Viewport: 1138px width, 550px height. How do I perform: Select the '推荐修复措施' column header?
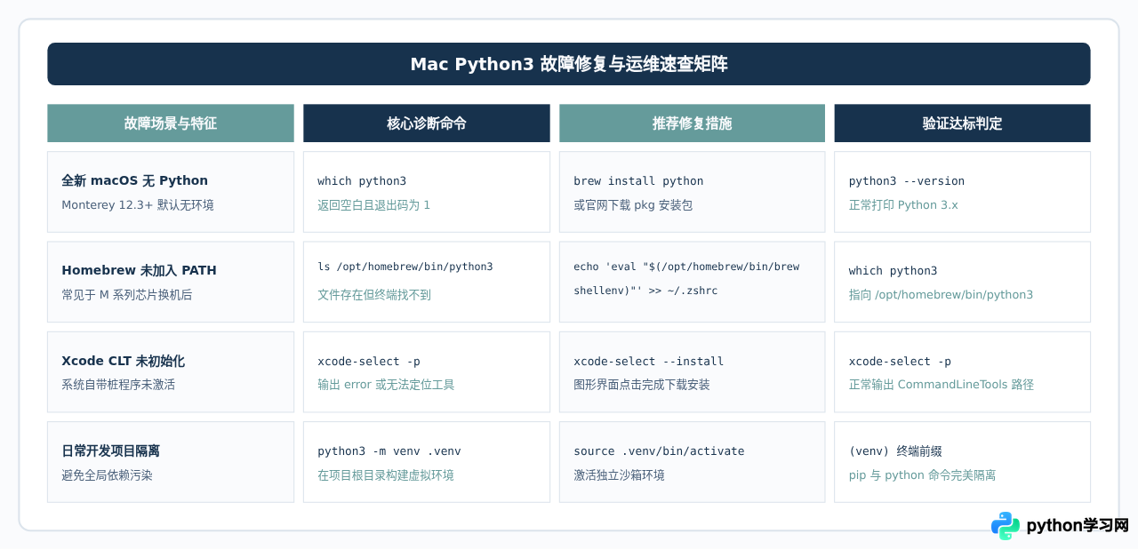click(692, 124)
